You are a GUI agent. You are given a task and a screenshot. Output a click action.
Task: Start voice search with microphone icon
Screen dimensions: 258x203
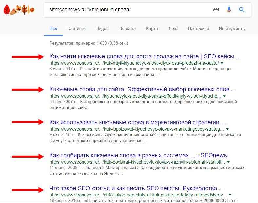(229, 10)
